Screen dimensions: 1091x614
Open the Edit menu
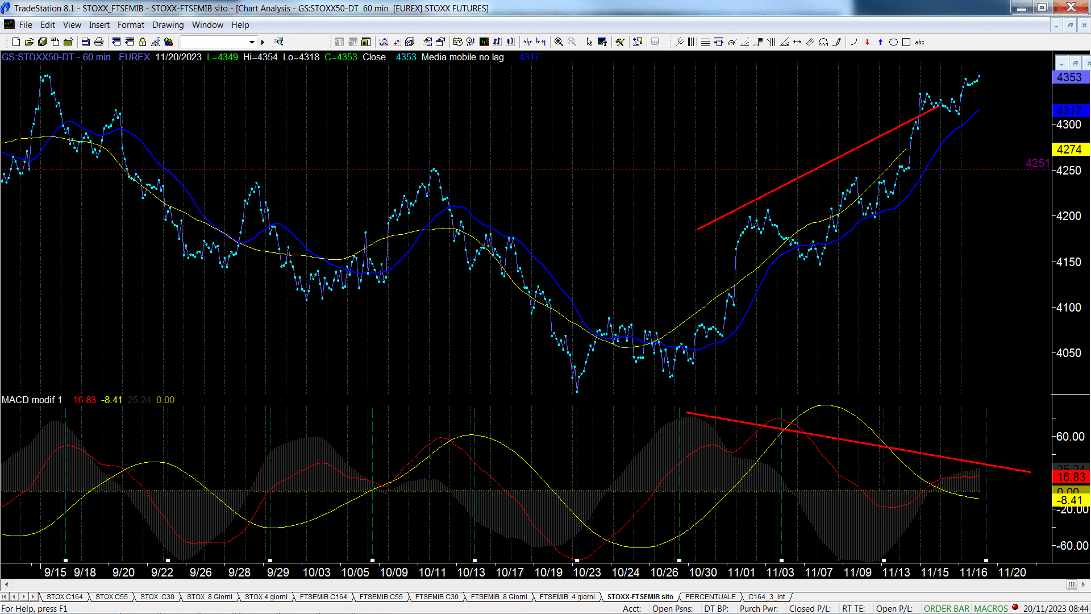tap(48, 25)
